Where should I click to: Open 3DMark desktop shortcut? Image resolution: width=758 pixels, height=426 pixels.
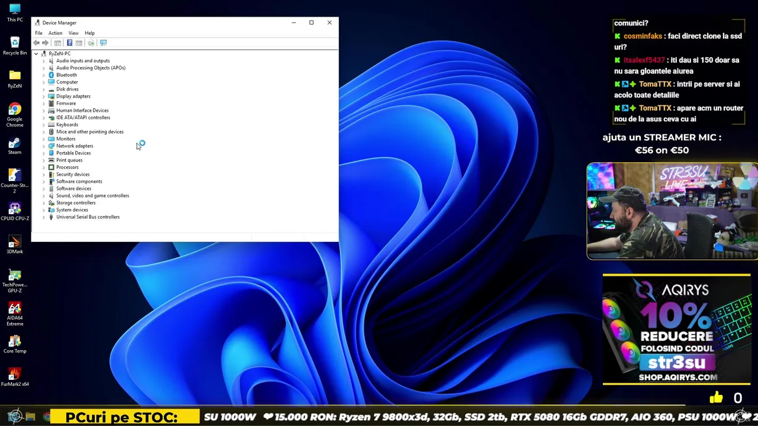click(x=15, y=244)
